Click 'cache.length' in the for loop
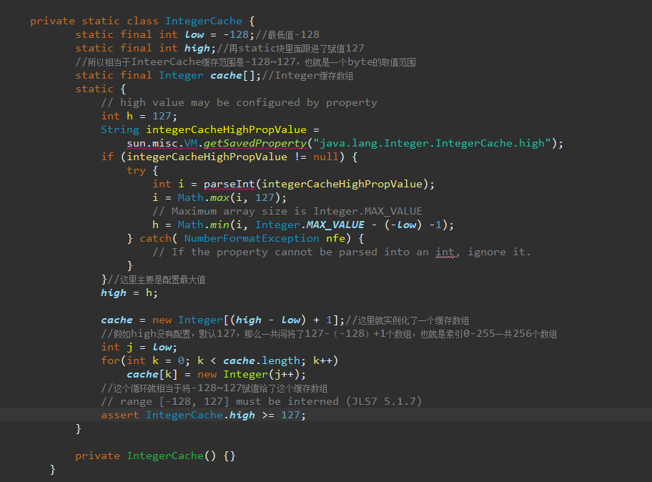Image resolution: width=652 pixels, height=482 pixels. coord(261,360)
